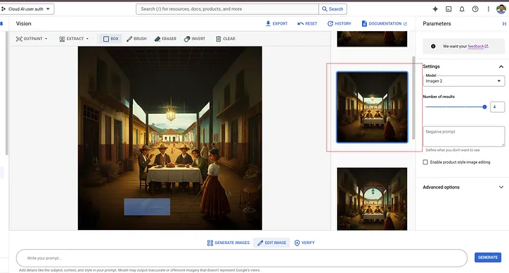Open the help question-mark icon
This screenshot has width=509, height=273.
pyautogui.click(x=475, y=9)
